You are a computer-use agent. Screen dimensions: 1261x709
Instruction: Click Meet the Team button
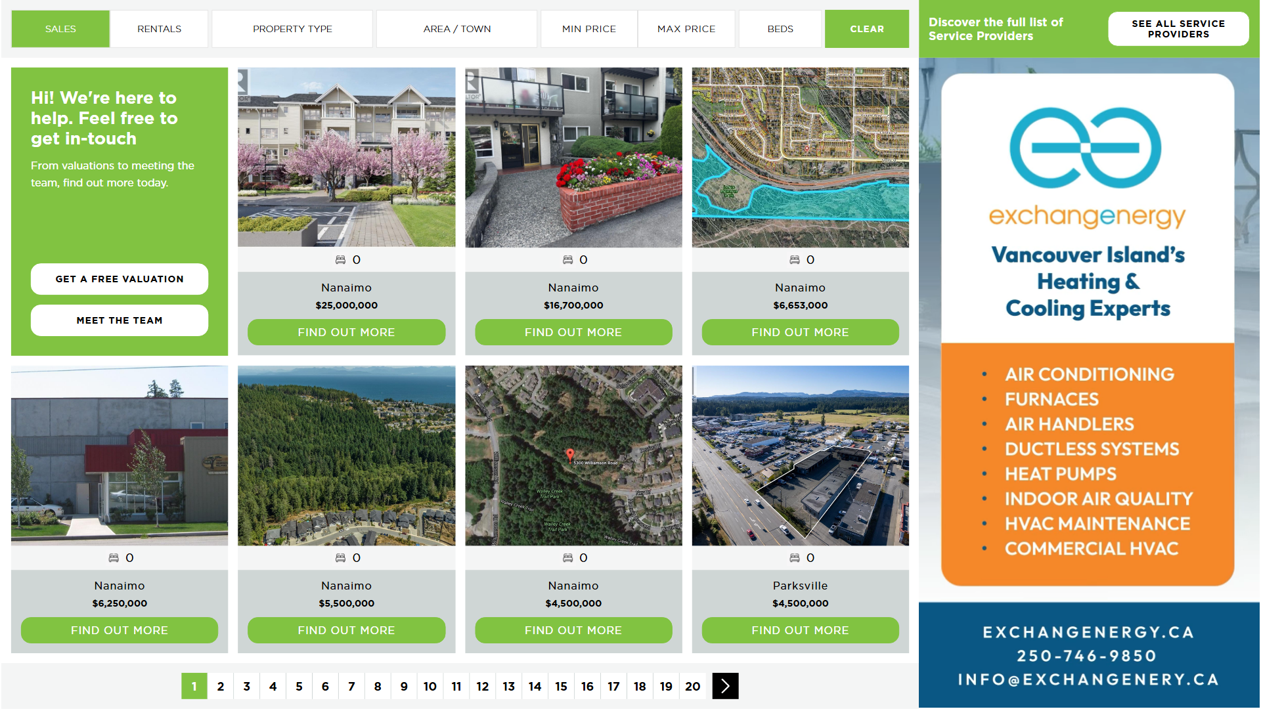tap(120, 320)
